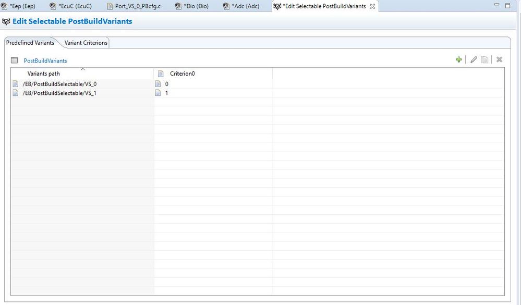
Task: Click the Criterion0 column header
Action: click(213, 74)
